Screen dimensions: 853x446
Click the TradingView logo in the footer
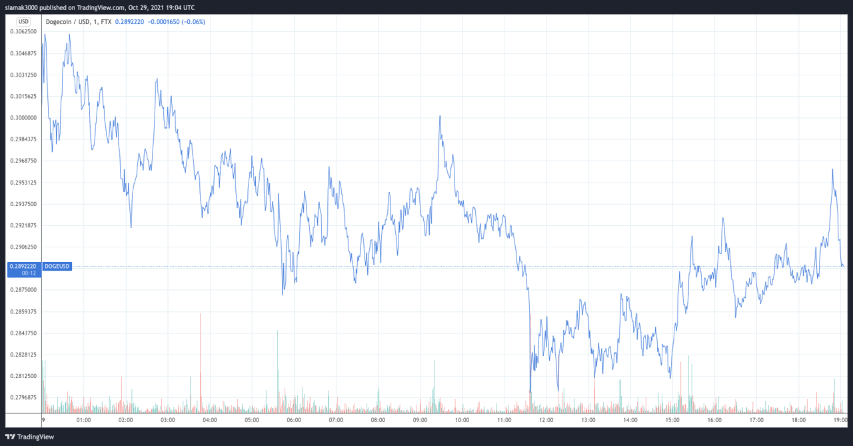pos(29,437)
